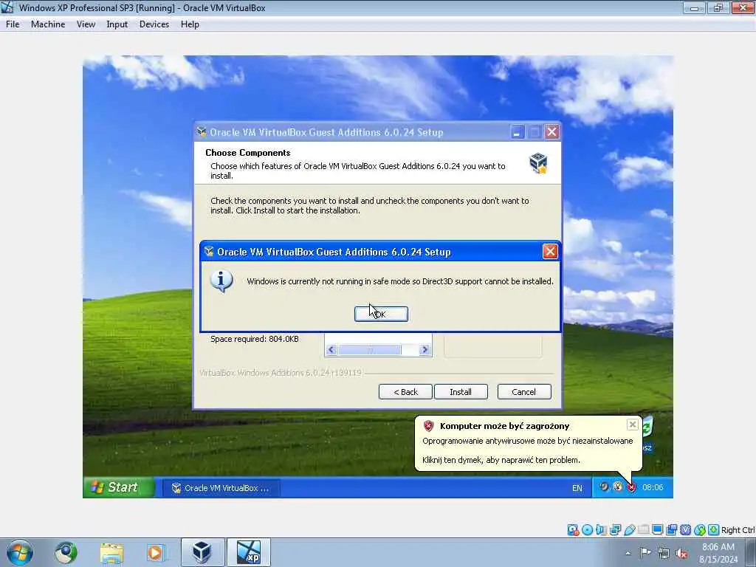This screenshot has height=567, width=756.
Task: Click the VirtualBox cube icon in setup header
Action: [x=538, y=163]
